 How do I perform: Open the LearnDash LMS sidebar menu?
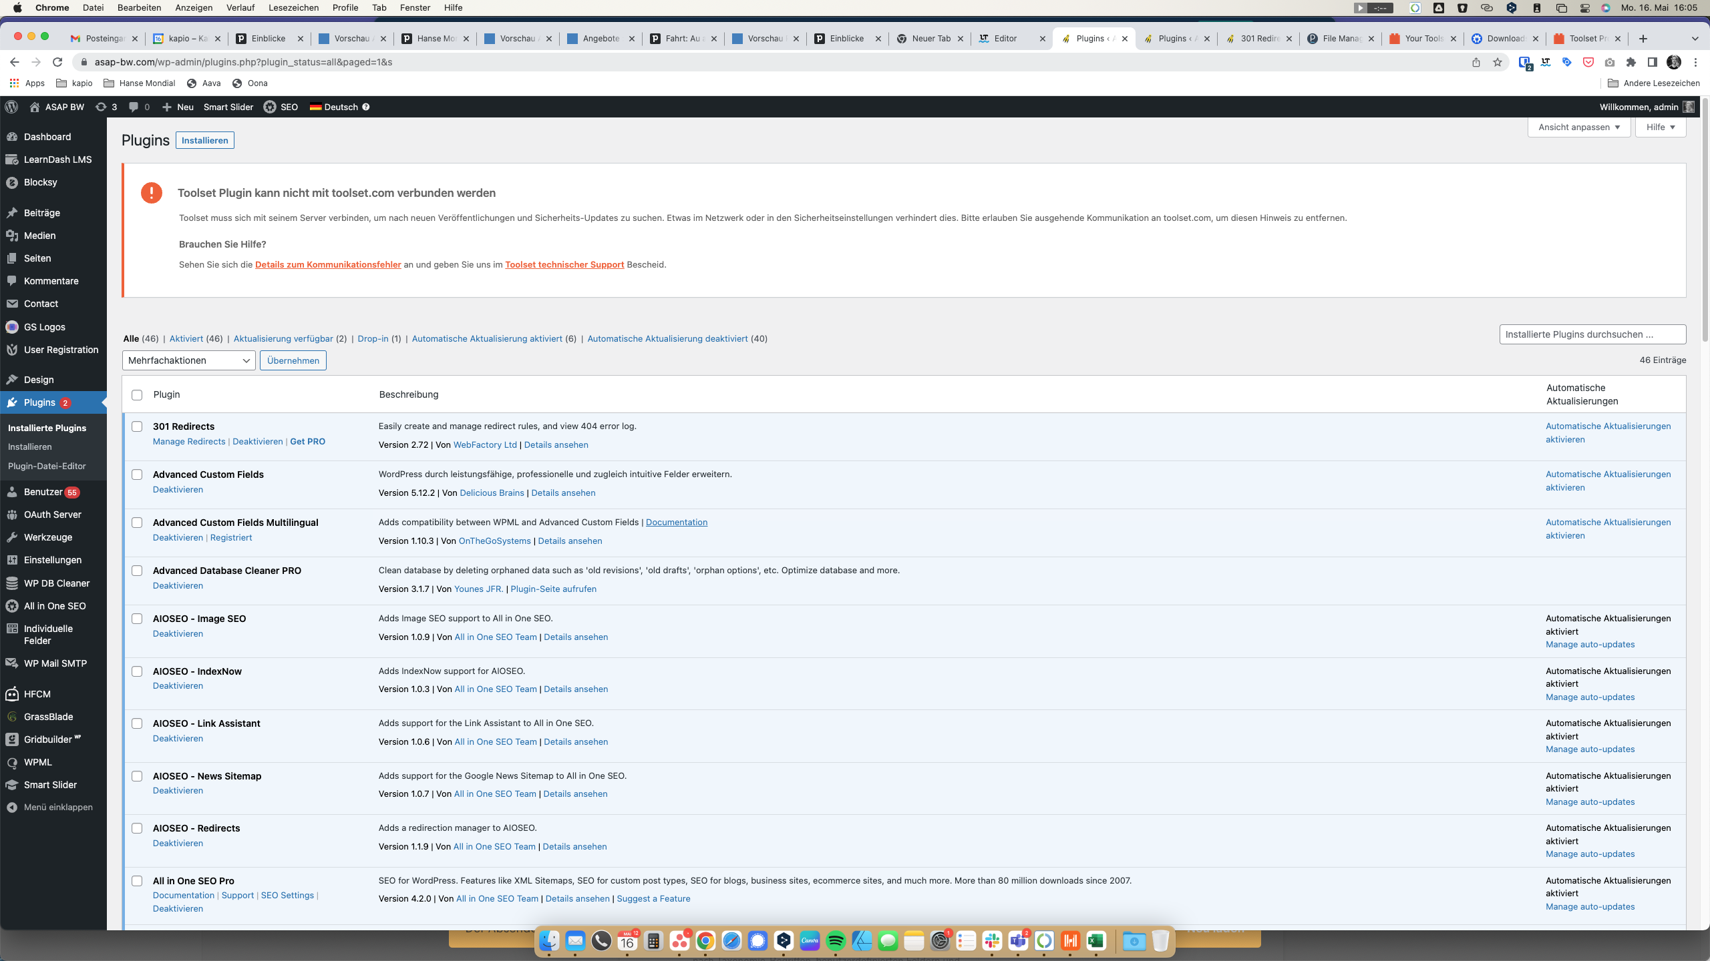tap(57, 159)
